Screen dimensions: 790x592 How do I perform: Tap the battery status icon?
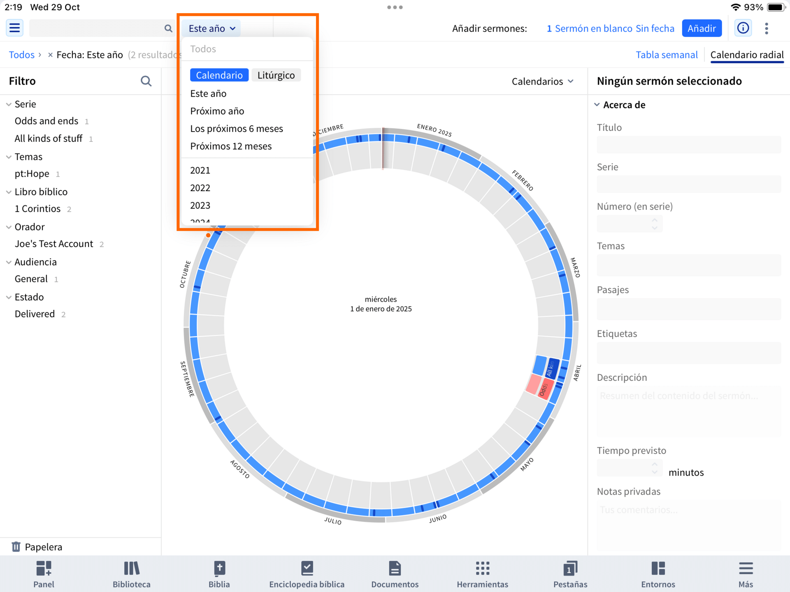click(776, 7)
